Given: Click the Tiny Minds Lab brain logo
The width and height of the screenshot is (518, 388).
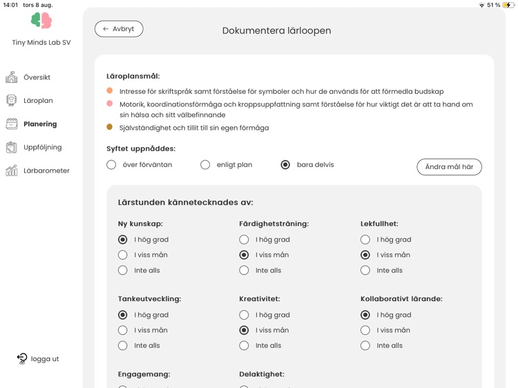Looking at the screenshot, I should coord(41,21).
